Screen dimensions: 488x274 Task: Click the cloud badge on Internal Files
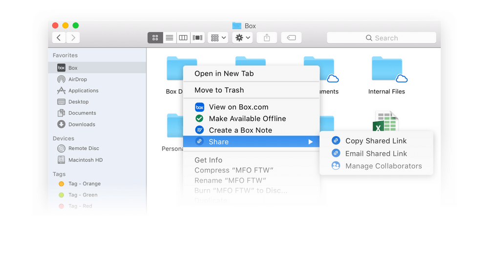(x=402, y=78)
